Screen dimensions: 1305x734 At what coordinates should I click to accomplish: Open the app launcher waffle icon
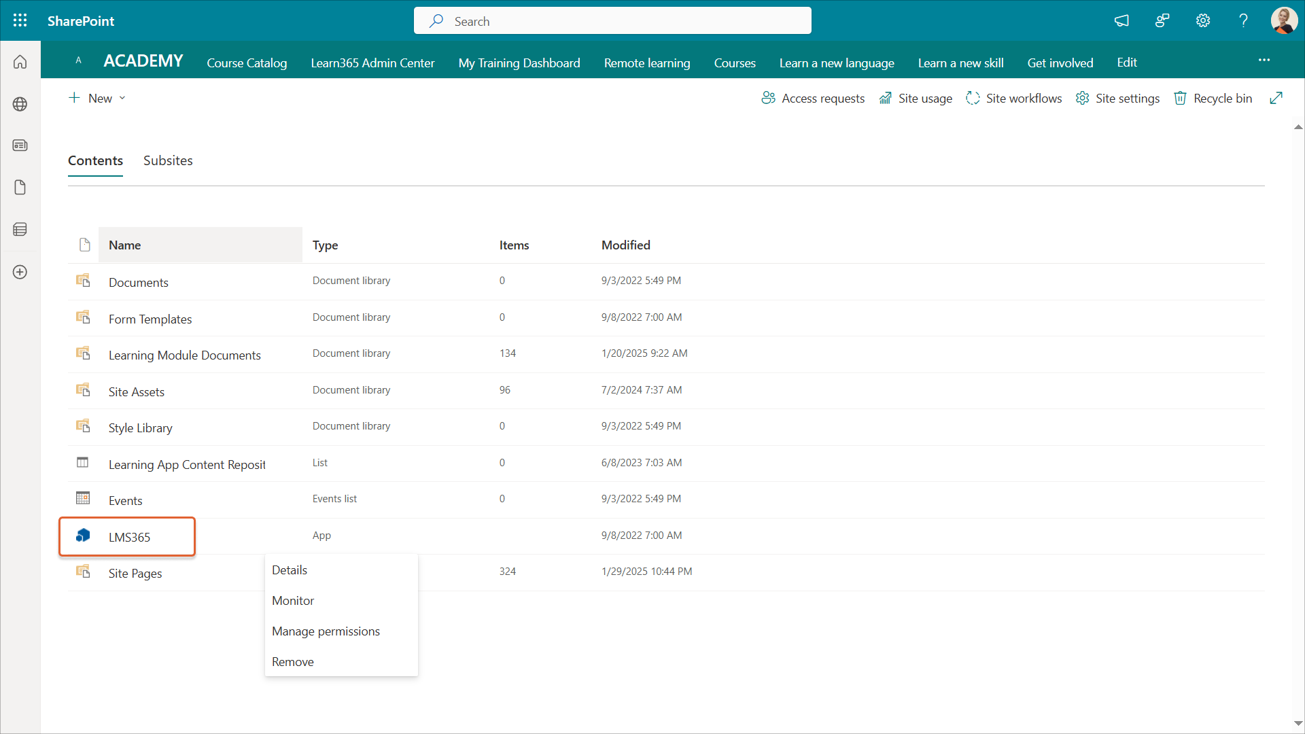pos(20,20)
